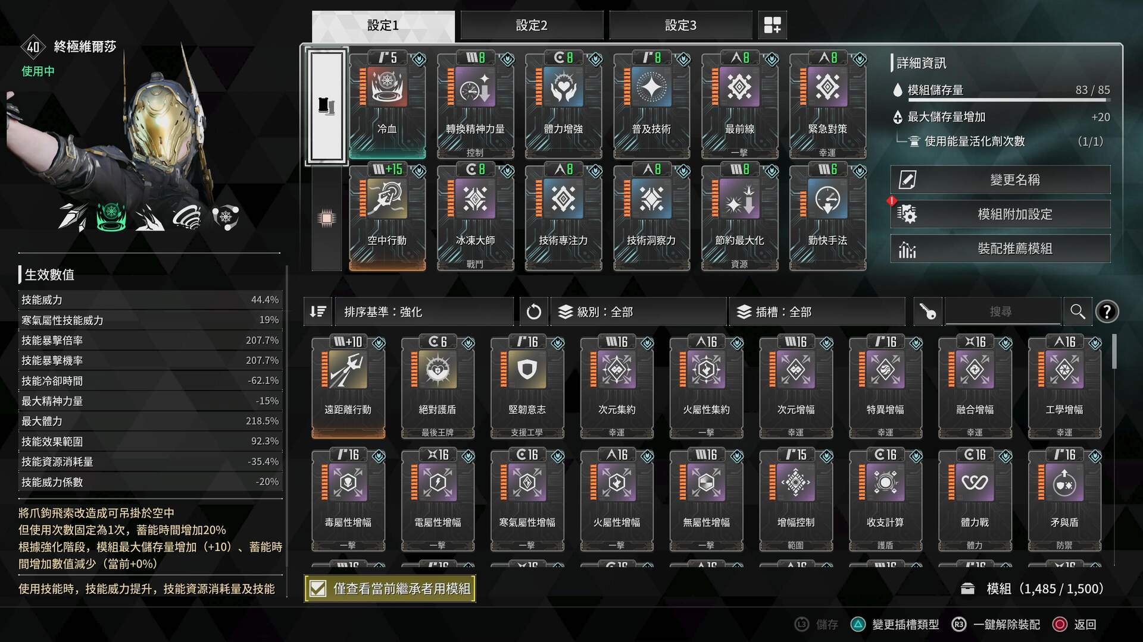Switch to the 設定3 tab
The width and height of the screenshot is (1143, 642).
click(x=680, y=26)
